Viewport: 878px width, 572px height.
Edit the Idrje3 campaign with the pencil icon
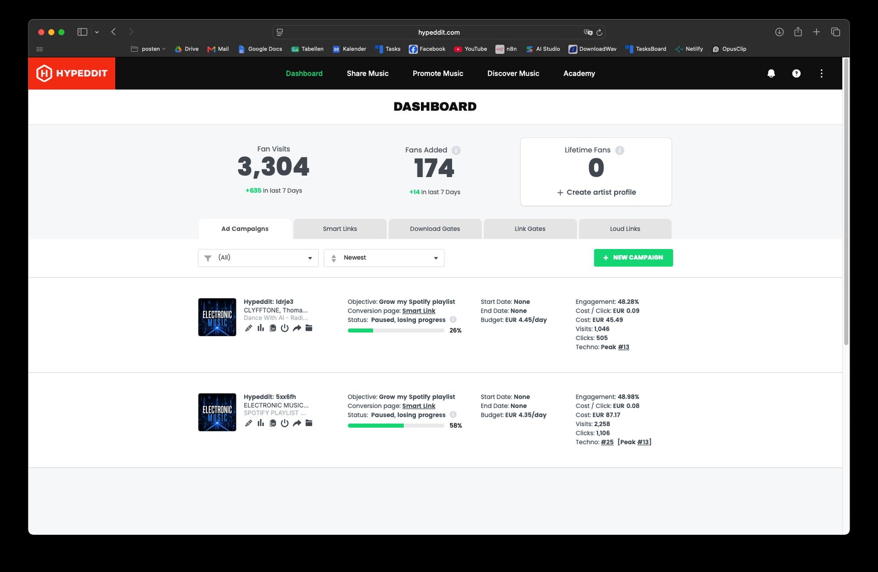coord(249,328)
